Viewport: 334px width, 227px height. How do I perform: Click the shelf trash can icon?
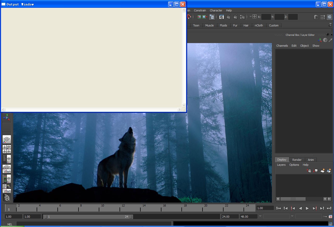330,25
